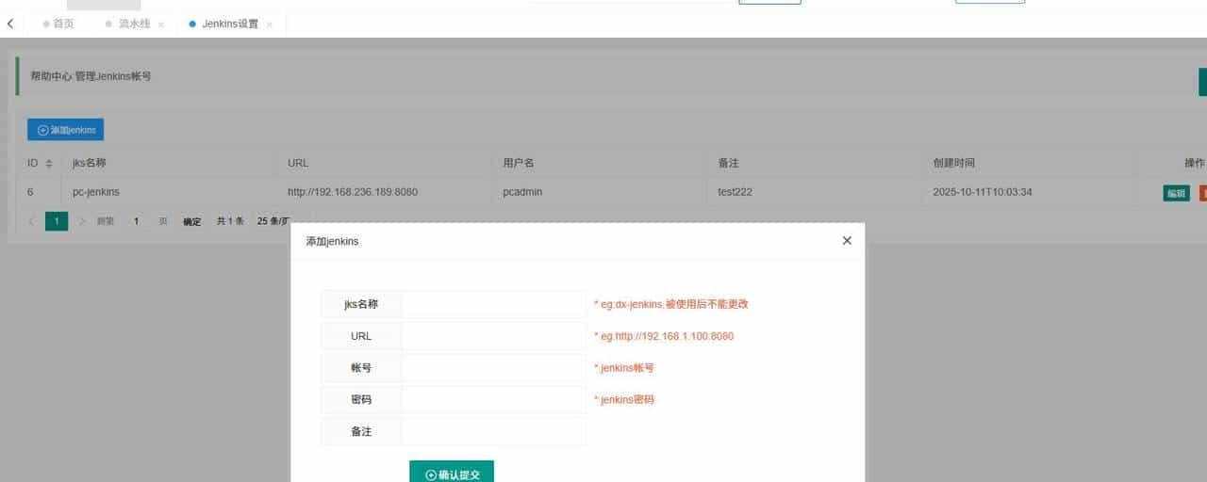
Task: Select page 1 in pagination
Action: (x=57, y=221)
